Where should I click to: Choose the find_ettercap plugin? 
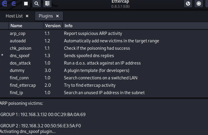tap(23, 85)
